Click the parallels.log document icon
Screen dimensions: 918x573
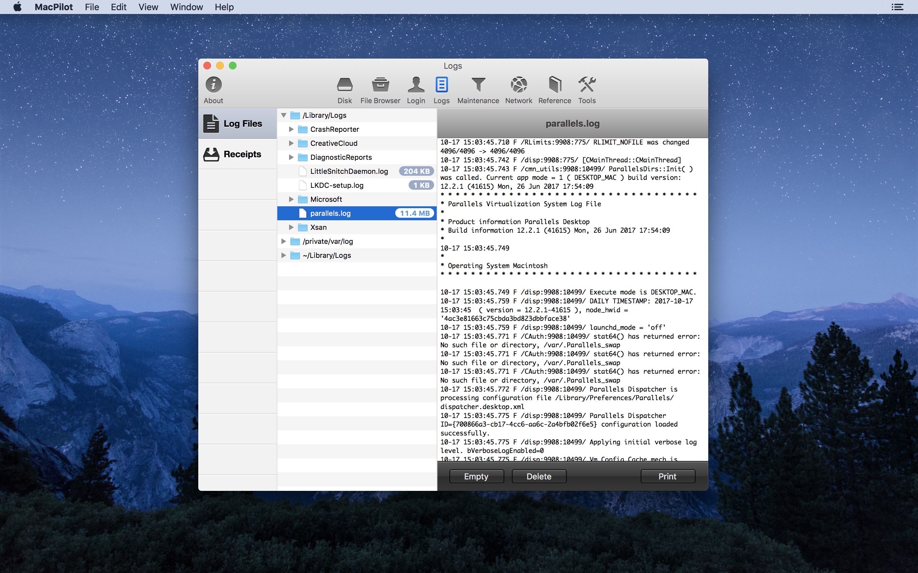(302, 213)
